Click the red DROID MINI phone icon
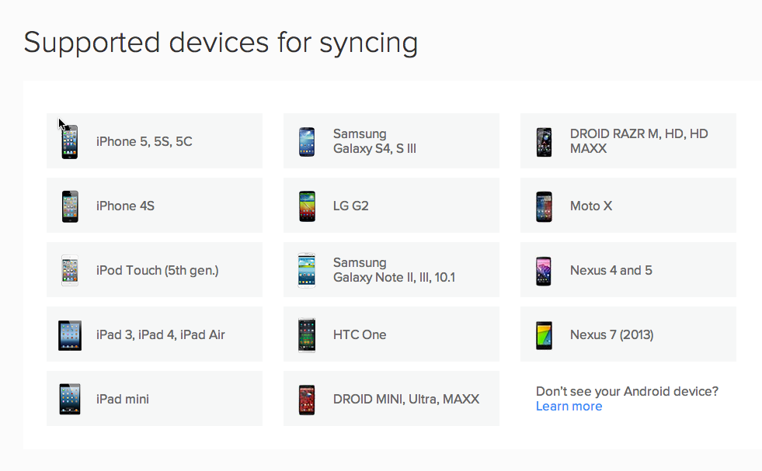The width and height of the screenshot is (762, 471). (x=307, y=400)
